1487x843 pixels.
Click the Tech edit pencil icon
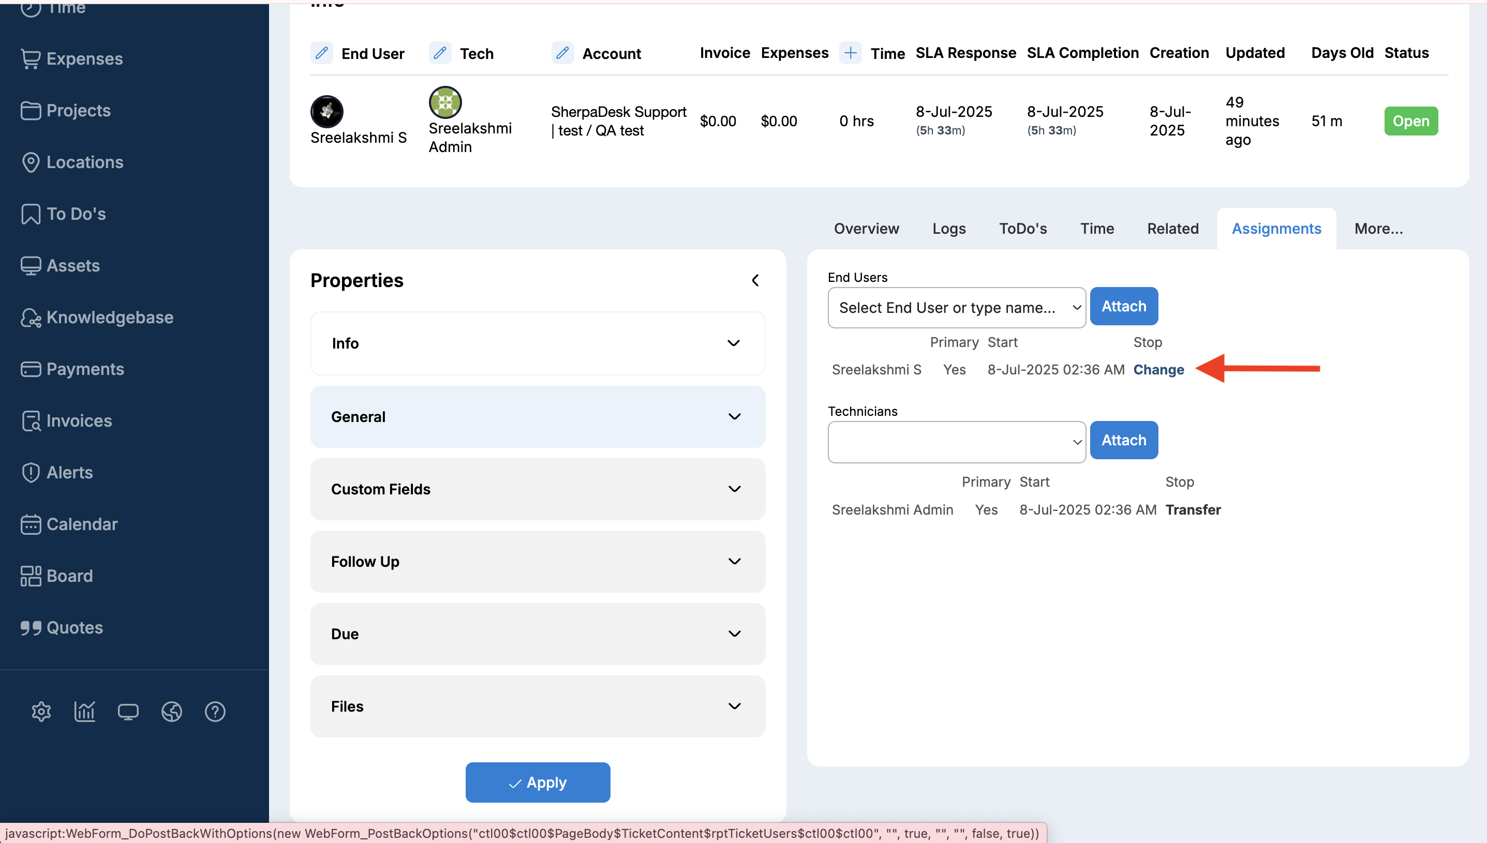click(x=440, y=53)
